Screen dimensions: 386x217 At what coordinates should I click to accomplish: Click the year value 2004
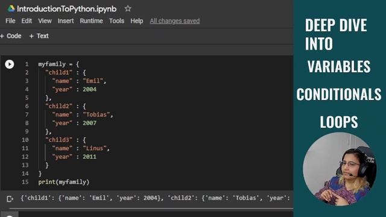90,89
